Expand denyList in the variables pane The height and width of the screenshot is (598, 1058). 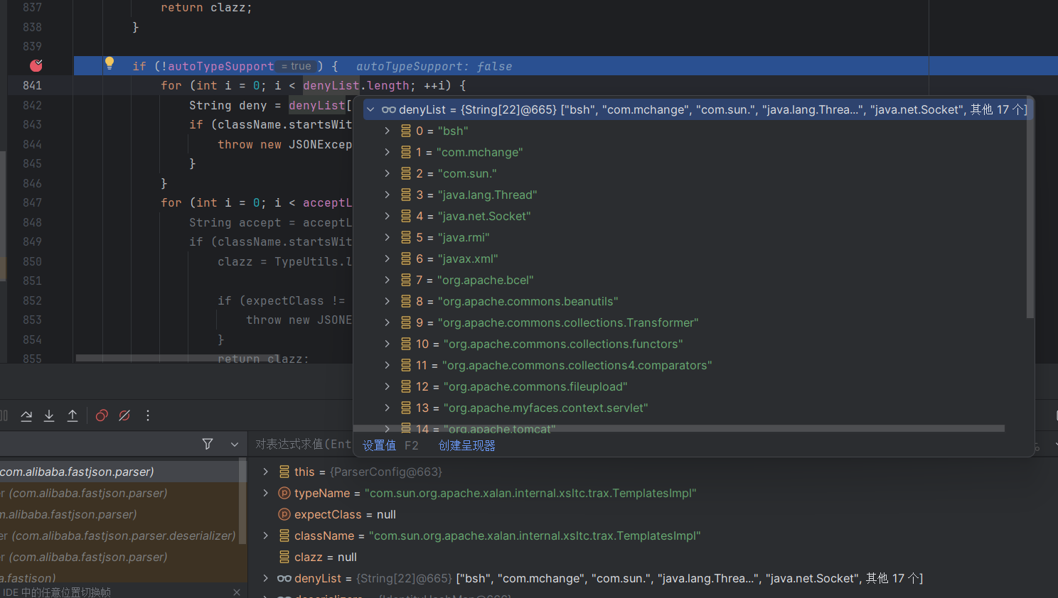(266, 578)
